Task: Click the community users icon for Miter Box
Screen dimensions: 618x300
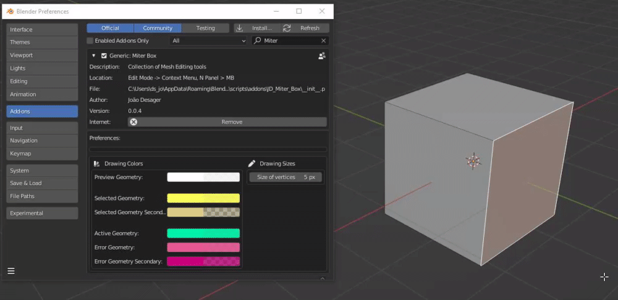Action: click(x=322, y=56)
